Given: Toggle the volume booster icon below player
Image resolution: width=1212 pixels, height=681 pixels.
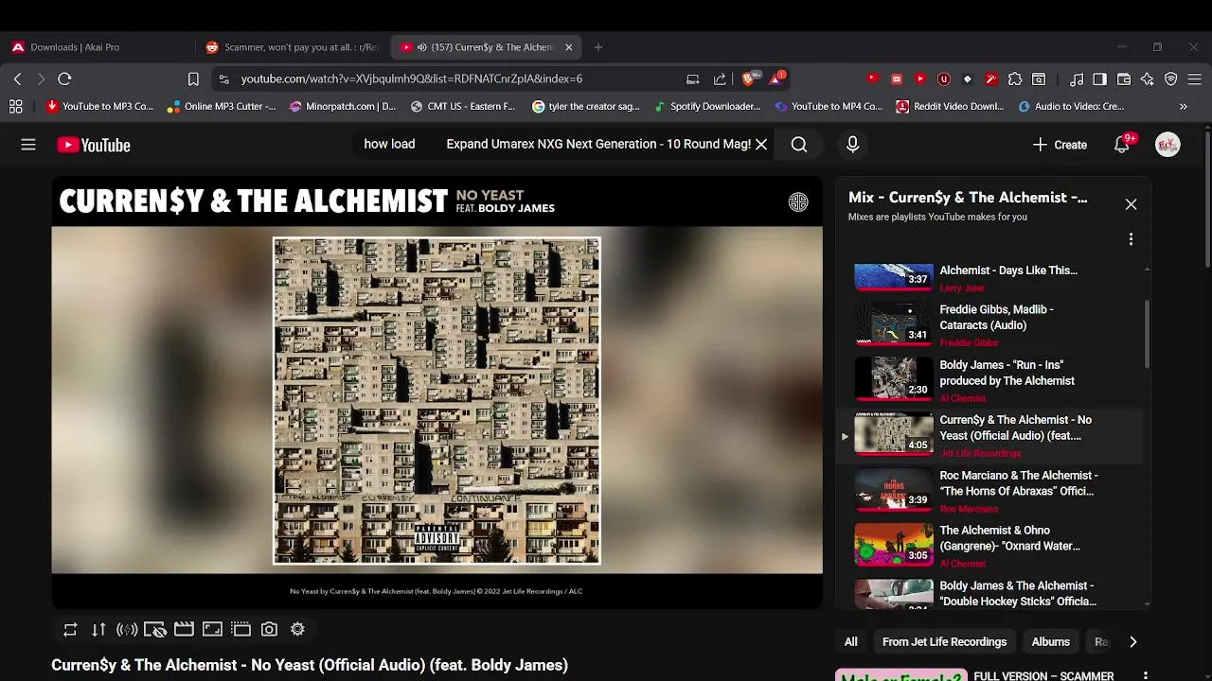Looking at the screenshot, I should tap(127, 629).
